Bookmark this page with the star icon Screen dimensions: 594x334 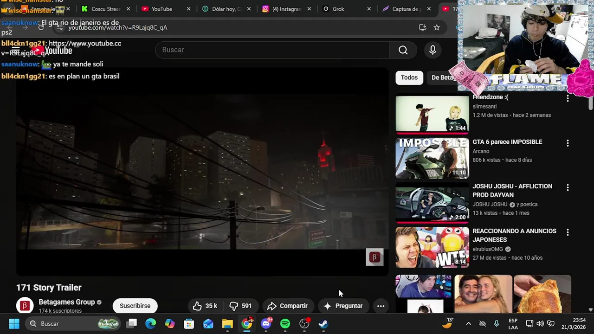437,27
